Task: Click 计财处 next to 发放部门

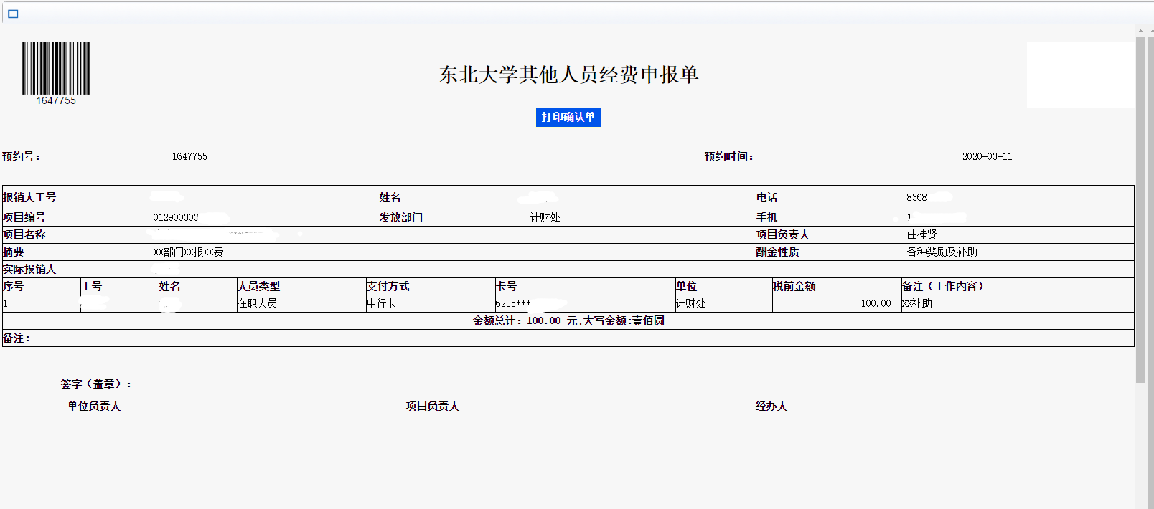Action: click(545, 217)
